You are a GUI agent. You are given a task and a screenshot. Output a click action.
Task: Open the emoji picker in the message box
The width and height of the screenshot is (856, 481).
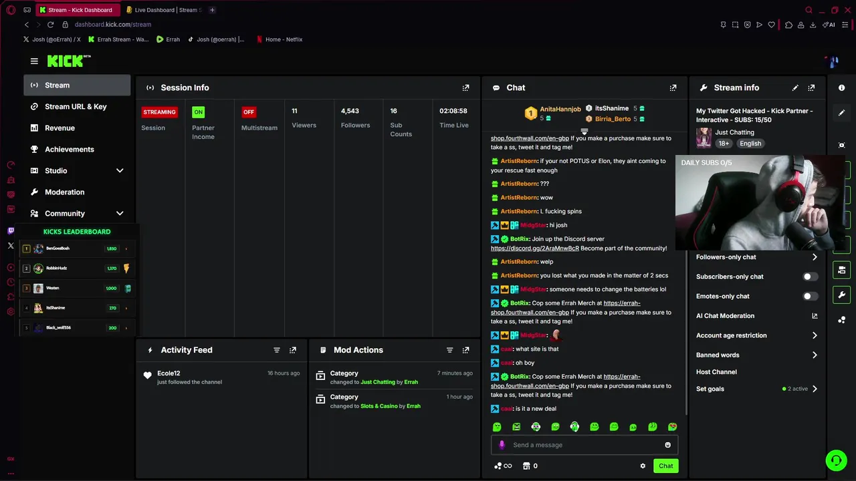[667, 445]
